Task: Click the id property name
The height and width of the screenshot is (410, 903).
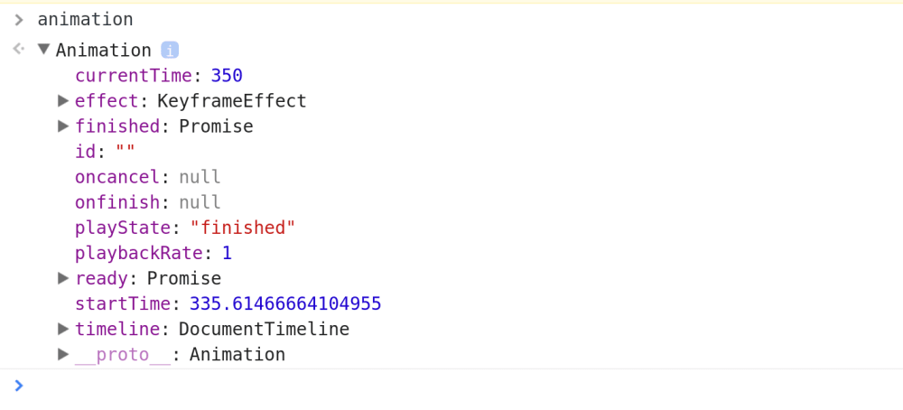Action: pos(85,152)
